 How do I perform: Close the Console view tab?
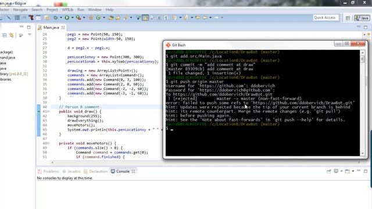tap(133, 171)
